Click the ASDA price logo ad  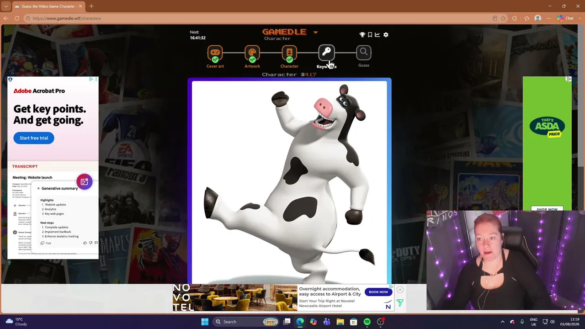tap(547, 127)
